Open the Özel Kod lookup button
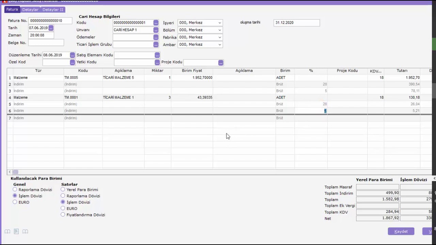This screenshot has width=436, height=245. [72, 62]
